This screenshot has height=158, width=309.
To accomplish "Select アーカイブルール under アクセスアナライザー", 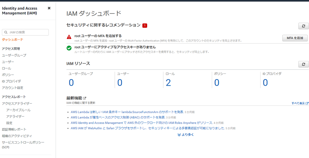I will tap(18, 110).
